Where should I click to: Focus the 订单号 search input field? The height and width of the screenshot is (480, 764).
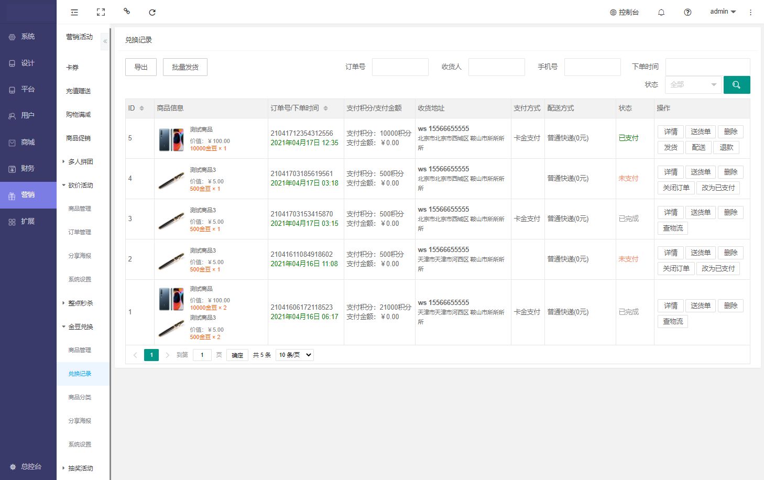pyautogui.click(x=400, y=67)
